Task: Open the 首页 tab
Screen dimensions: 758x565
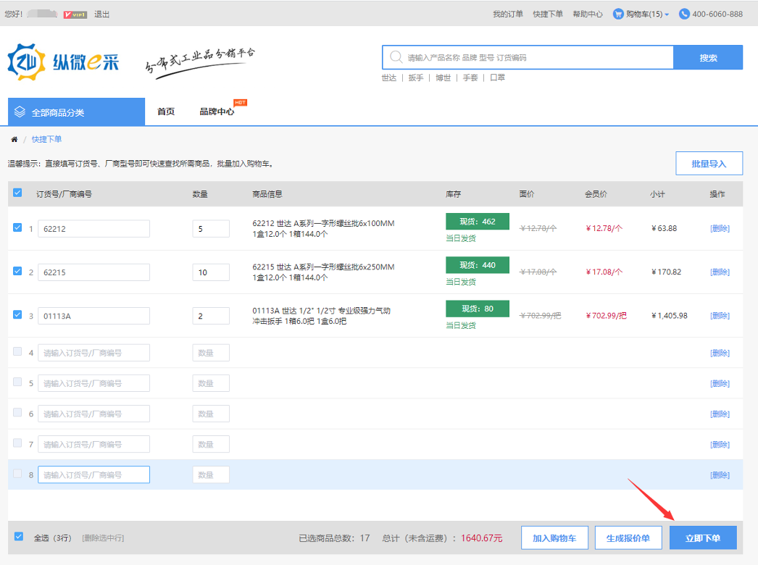Action: pos(166,112)
